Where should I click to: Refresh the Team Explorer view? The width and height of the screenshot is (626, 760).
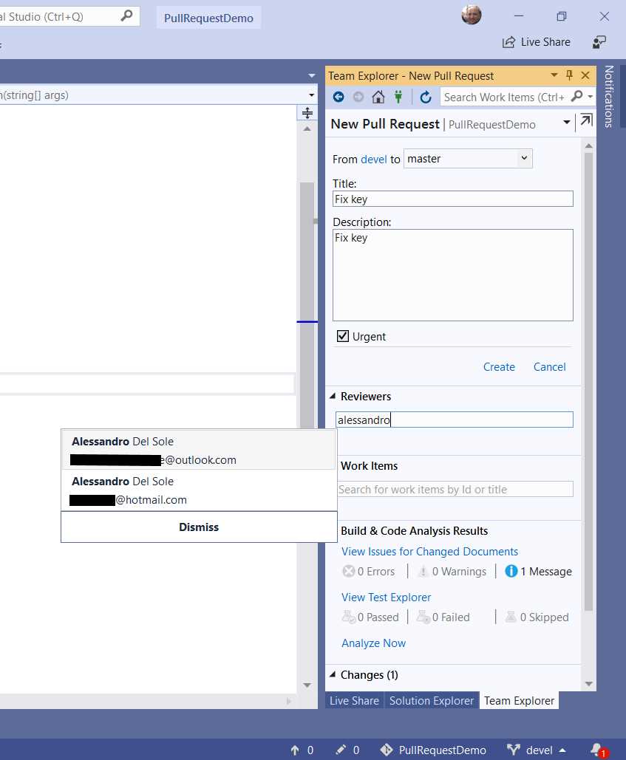(x=426, y=97)
